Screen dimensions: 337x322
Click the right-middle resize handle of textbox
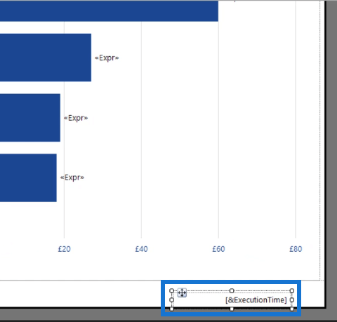click(292, 300)
